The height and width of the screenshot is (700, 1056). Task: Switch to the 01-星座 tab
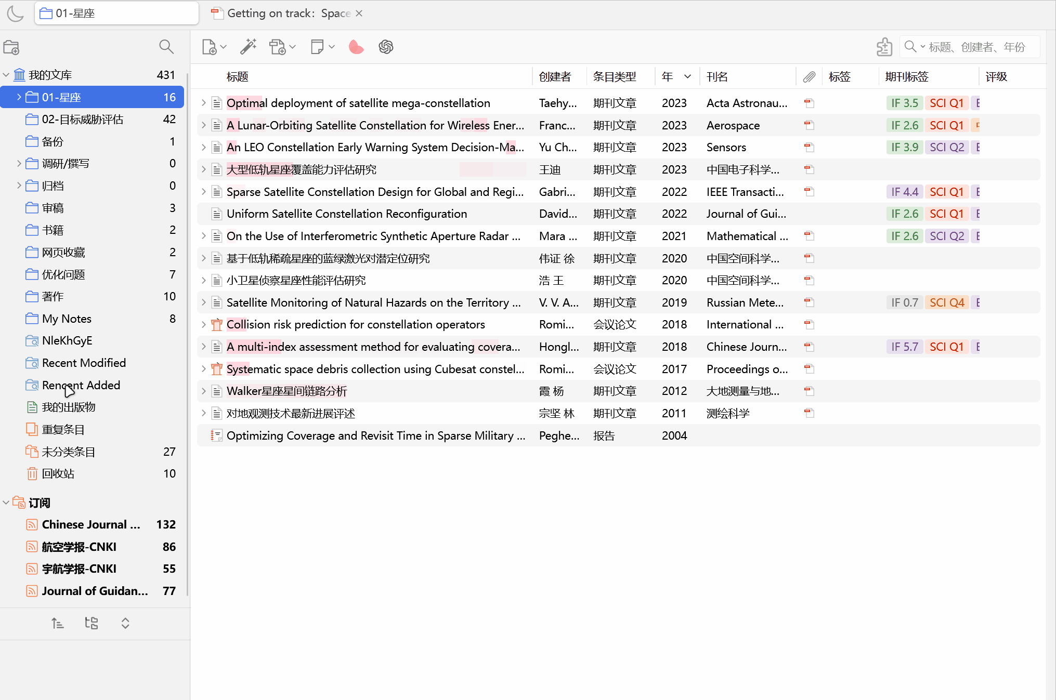click(116, 14)
